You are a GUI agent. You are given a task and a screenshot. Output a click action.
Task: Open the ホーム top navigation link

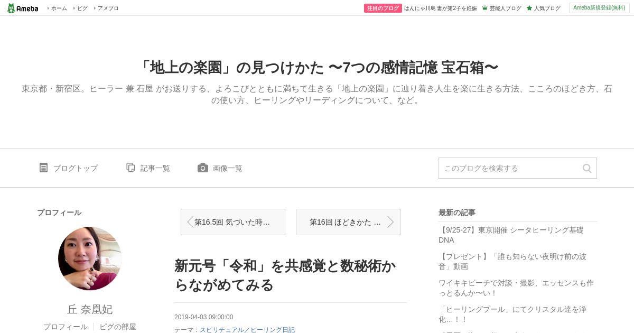(x=59, y=8)
